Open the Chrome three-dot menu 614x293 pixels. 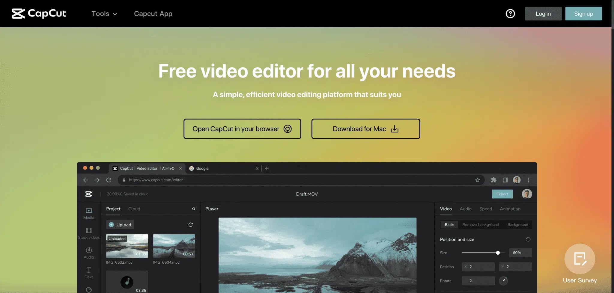529,180
